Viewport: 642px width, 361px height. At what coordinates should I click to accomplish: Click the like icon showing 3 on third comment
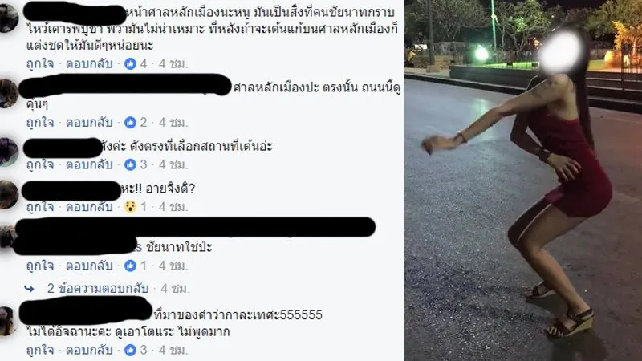click(130, 164)
